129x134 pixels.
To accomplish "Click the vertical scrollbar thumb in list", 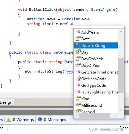I will [121, 75].
